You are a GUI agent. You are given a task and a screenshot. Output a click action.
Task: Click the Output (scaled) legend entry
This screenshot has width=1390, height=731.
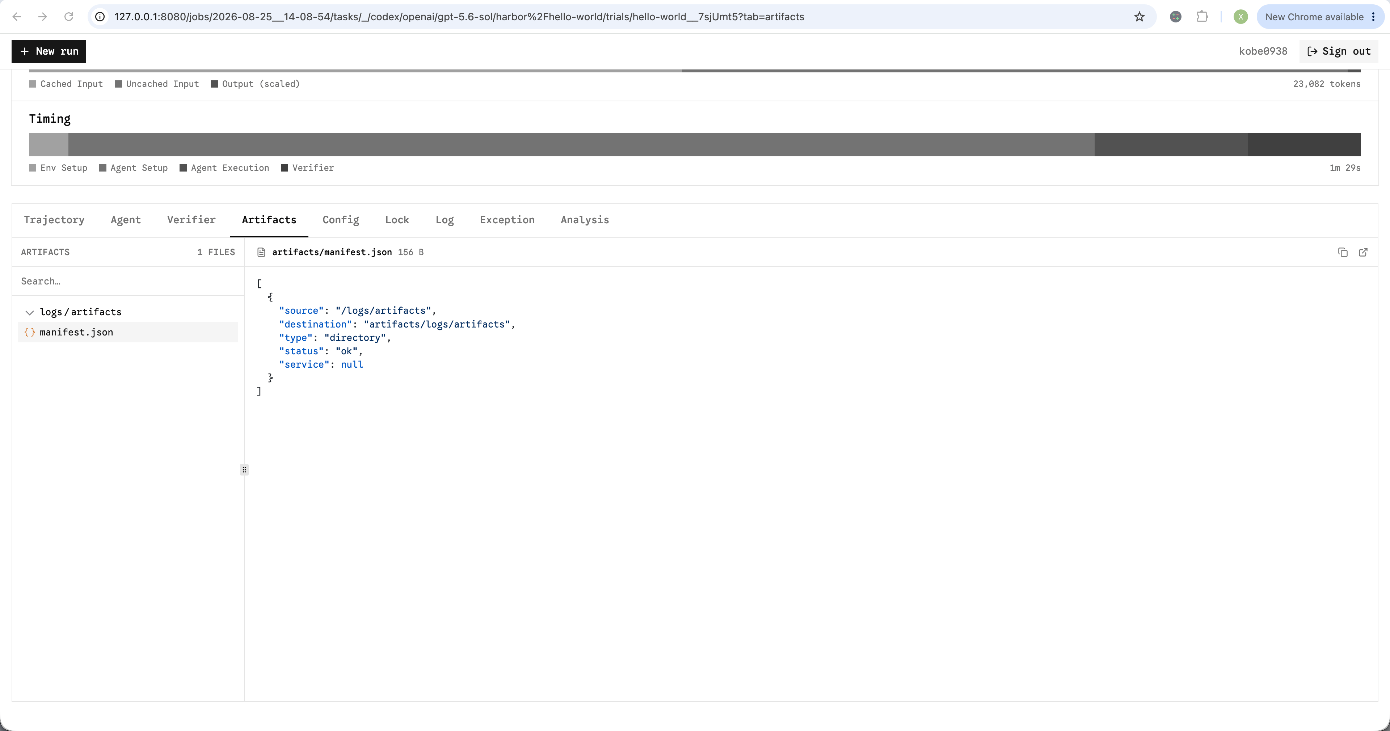coord(255,84)
